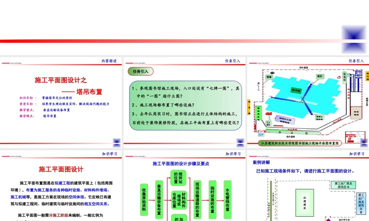The height and width of the screenshot is (221, 369).
Task: Click the 江苏建筑职业技术学院 site plan caption
Action: (x=300, y=143)
